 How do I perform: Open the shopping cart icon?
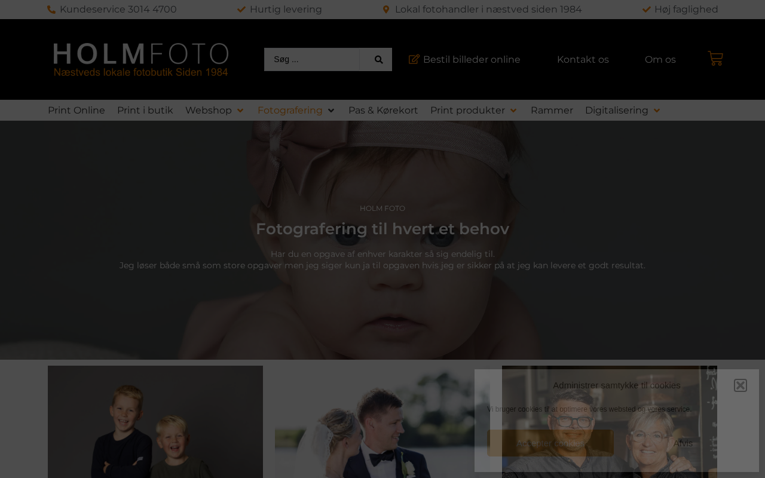[x=715, y=59]
